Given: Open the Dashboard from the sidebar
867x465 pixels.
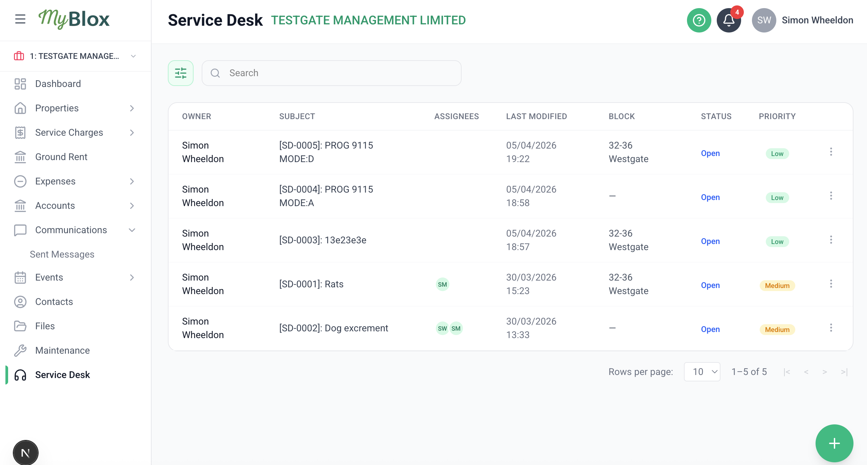Looking at the screenshot, I should pyautogui.click(x=58, y=84).
